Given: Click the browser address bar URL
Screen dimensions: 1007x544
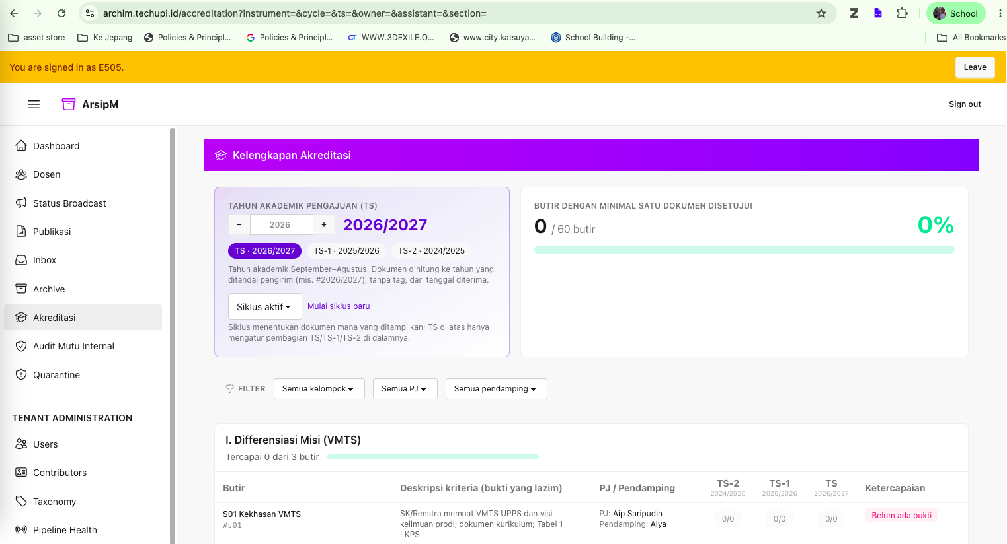Looking at the screenshot, I should tap(295, 13).
